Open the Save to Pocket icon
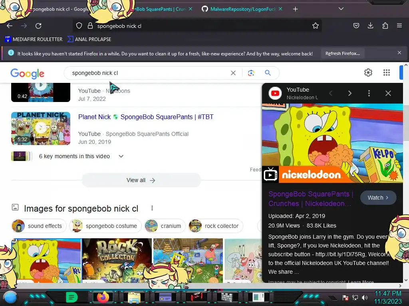This screenshot has width=409, height=306. coord(356,25)
